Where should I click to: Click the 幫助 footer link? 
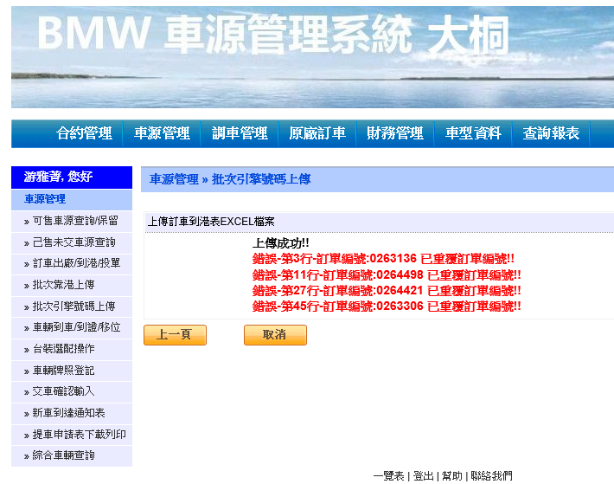point(452,476)
